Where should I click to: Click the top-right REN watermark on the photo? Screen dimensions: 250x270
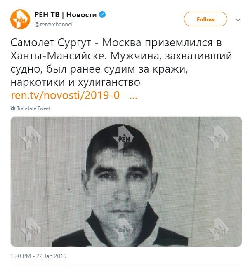click(x=218, y=137)
